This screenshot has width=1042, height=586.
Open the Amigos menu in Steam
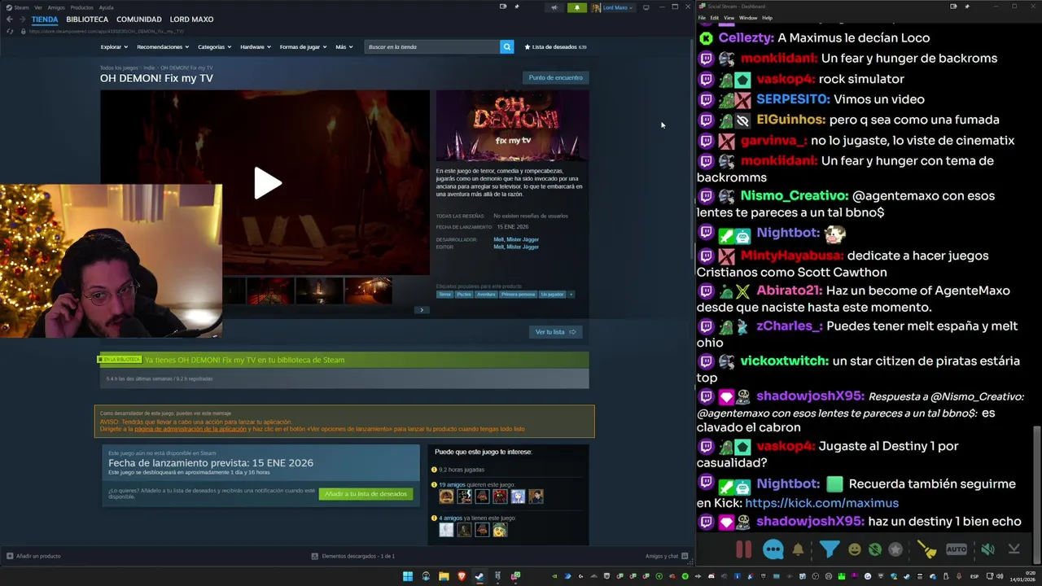56,7
